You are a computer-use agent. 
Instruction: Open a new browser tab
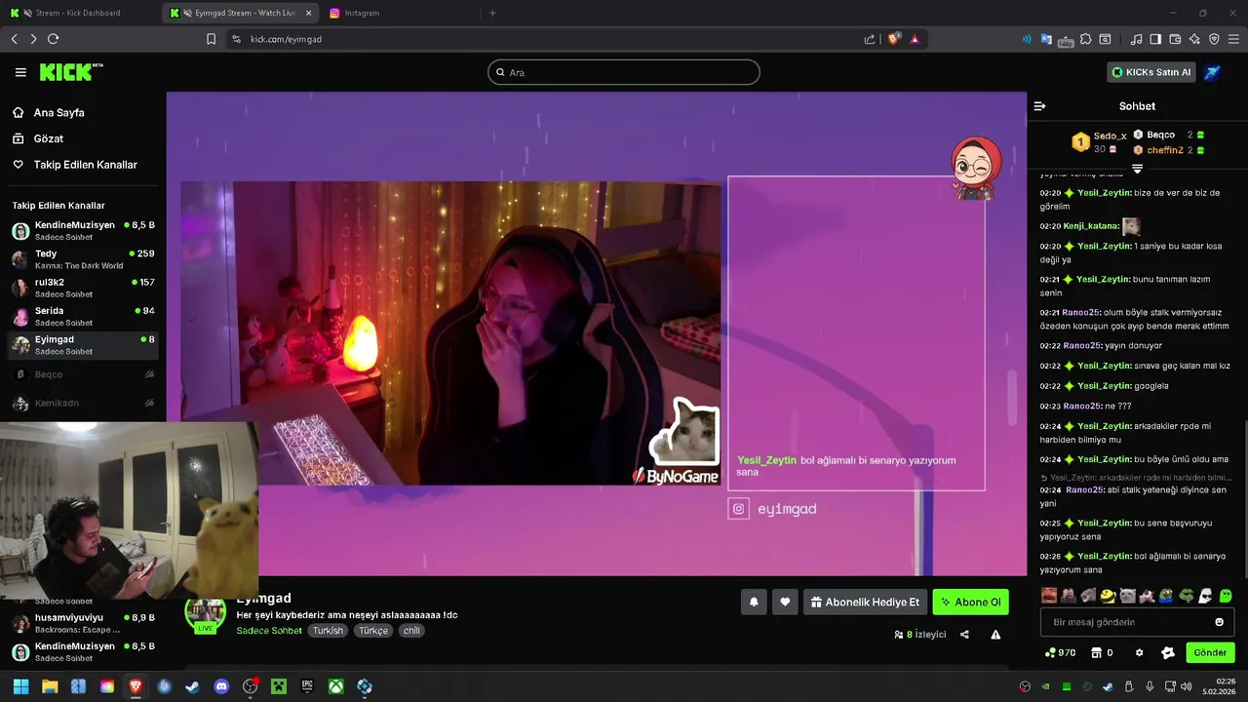click(492, 13)
